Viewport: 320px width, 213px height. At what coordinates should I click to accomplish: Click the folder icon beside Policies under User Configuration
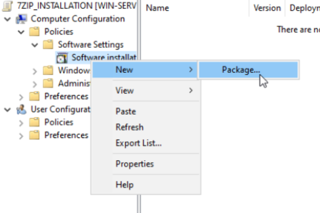coord(35,122)
